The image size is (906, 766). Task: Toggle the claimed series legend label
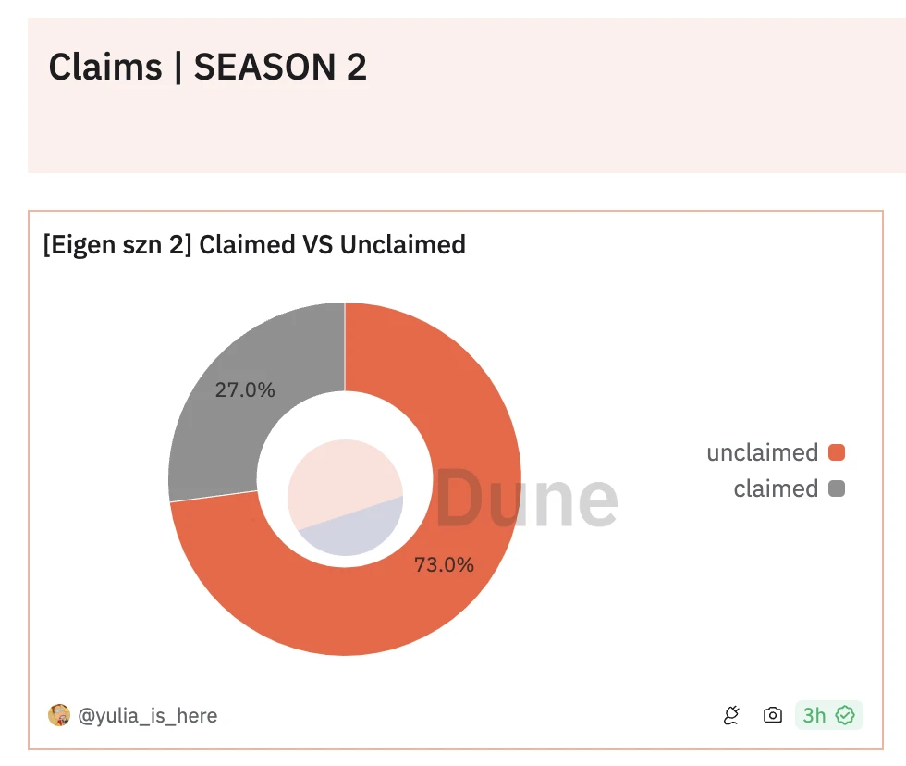click(x=776, y=488)
